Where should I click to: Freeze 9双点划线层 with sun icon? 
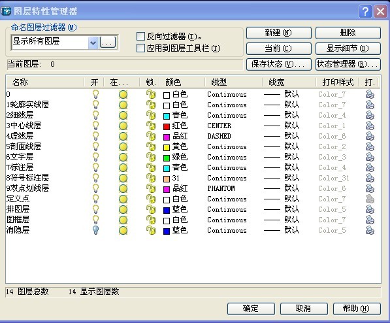coord(123,188)
